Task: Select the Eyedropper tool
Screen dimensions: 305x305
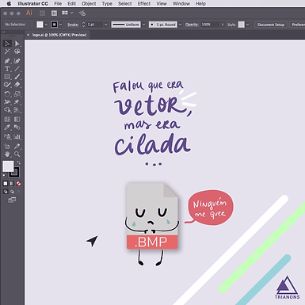Action: pos(7,128)
